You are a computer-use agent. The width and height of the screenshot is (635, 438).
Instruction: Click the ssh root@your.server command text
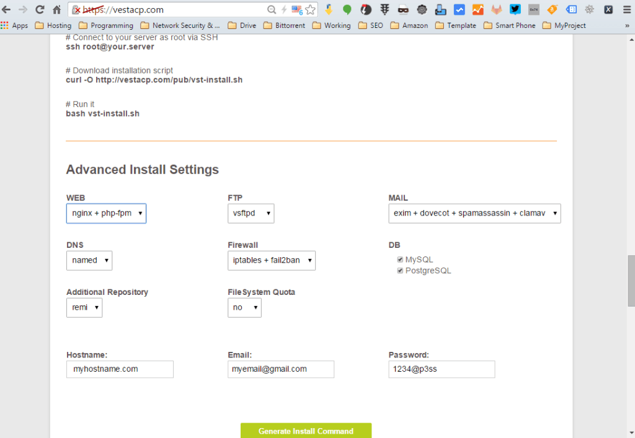(110, 47)
